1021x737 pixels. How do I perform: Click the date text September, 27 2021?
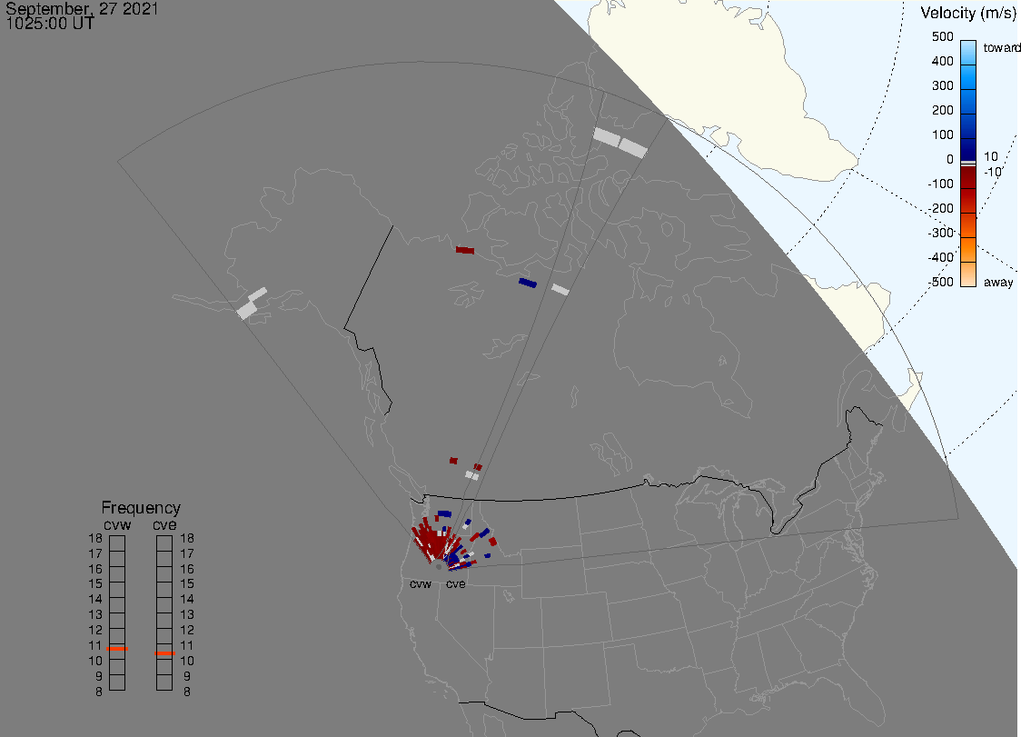(x=82, y=8)
